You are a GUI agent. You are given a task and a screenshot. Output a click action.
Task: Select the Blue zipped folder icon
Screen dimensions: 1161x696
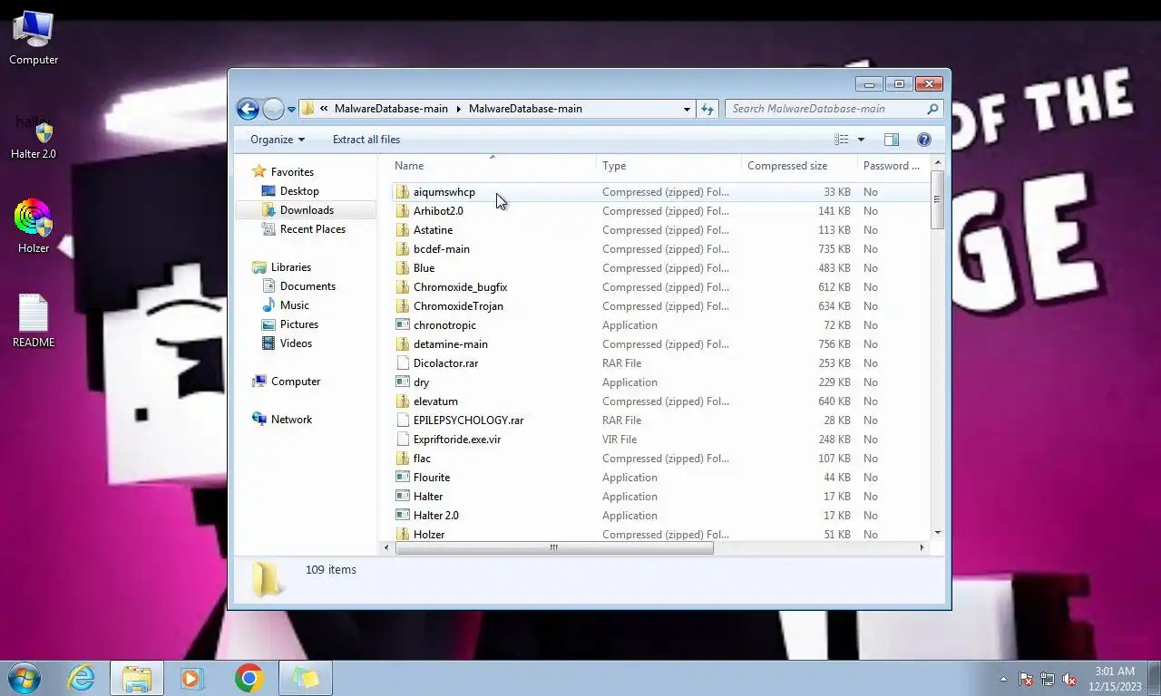[403, 268]
